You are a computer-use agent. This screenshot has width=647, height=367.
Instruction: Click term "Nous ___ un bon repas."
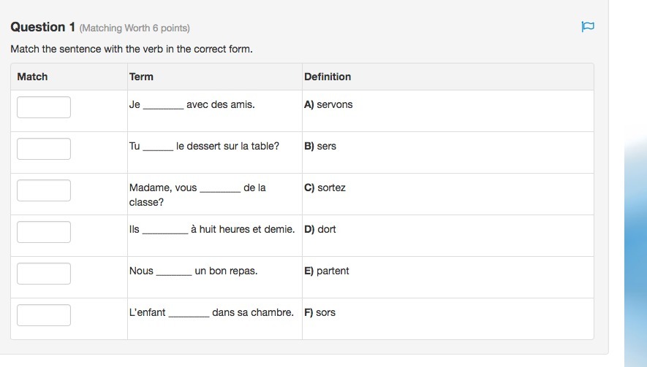pos(193,271)
